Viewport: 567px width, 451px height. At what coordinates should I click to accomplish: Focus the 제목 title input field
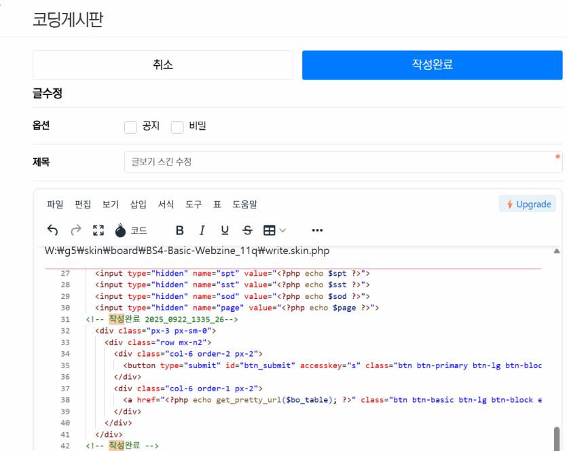(x=343, y=162)
